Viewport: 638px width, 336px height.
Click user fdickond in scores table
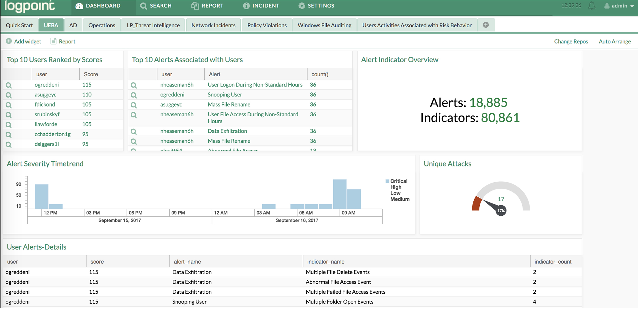(x=45, y=105)
